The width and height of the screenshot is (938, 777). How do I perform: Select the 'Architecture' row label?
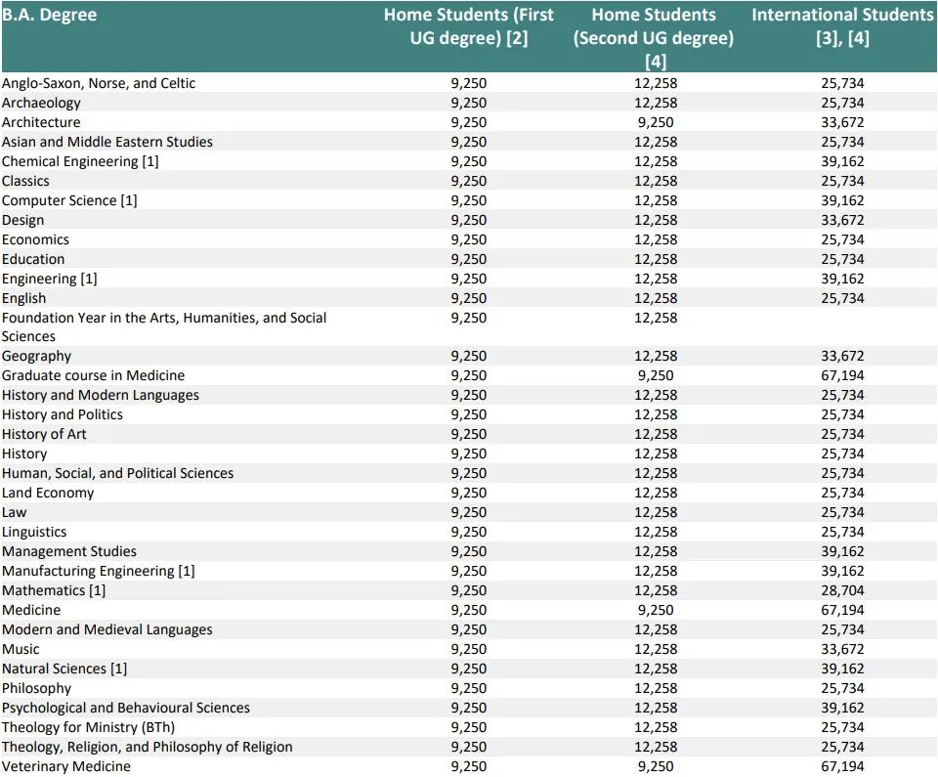coord(41,122)
